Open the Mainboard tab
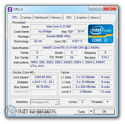This screenshot has width=125, height=124. coord(41,18)
